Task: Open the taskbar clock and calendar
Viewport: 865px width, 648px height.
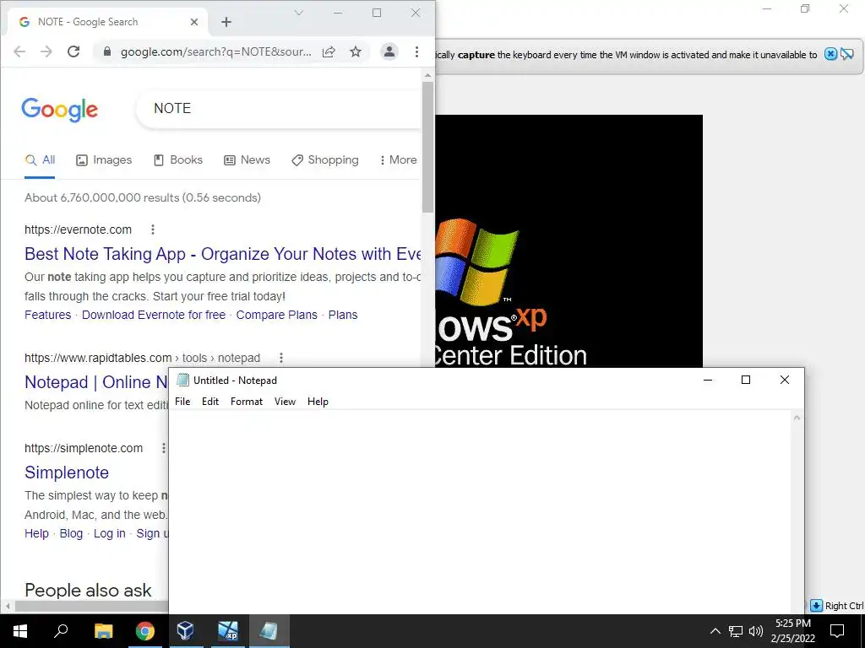Action: tap(792, 631)
